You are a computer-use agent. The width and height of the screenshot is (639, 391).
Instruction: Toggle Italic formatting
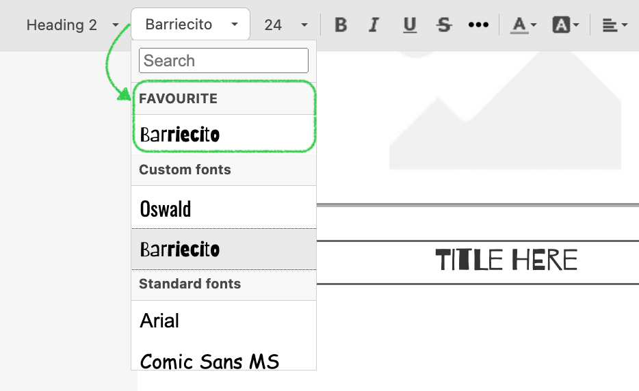click(374, 25)
